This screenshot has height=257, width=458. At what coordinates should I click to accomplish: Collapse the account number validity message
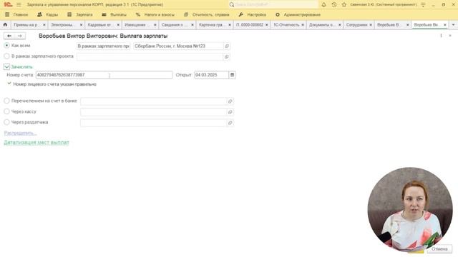[x=9, y=84]
